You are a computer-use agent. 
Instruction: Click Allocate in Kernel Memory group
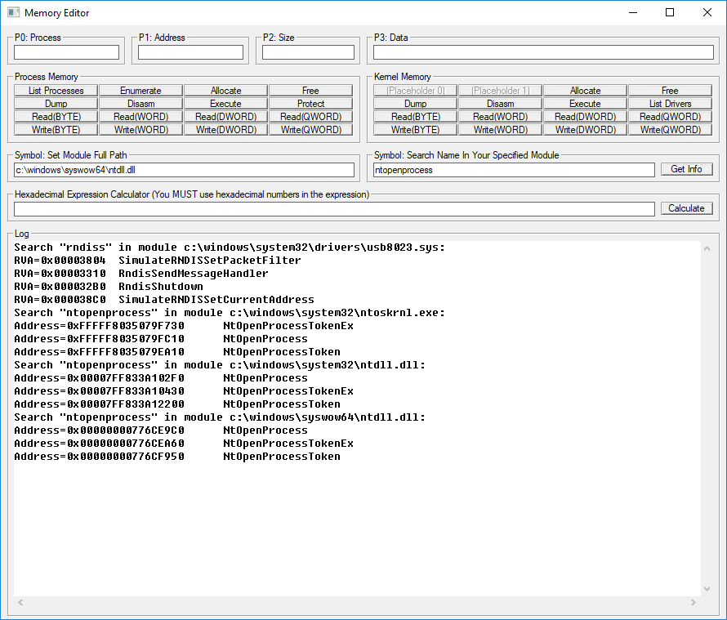585,91
